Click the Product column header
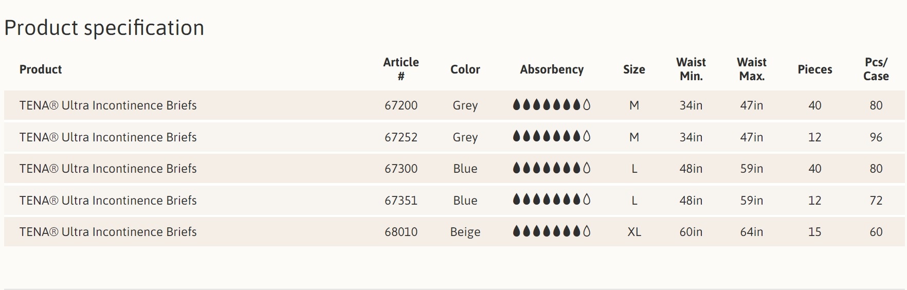907x290 pixels. point(41,69)
